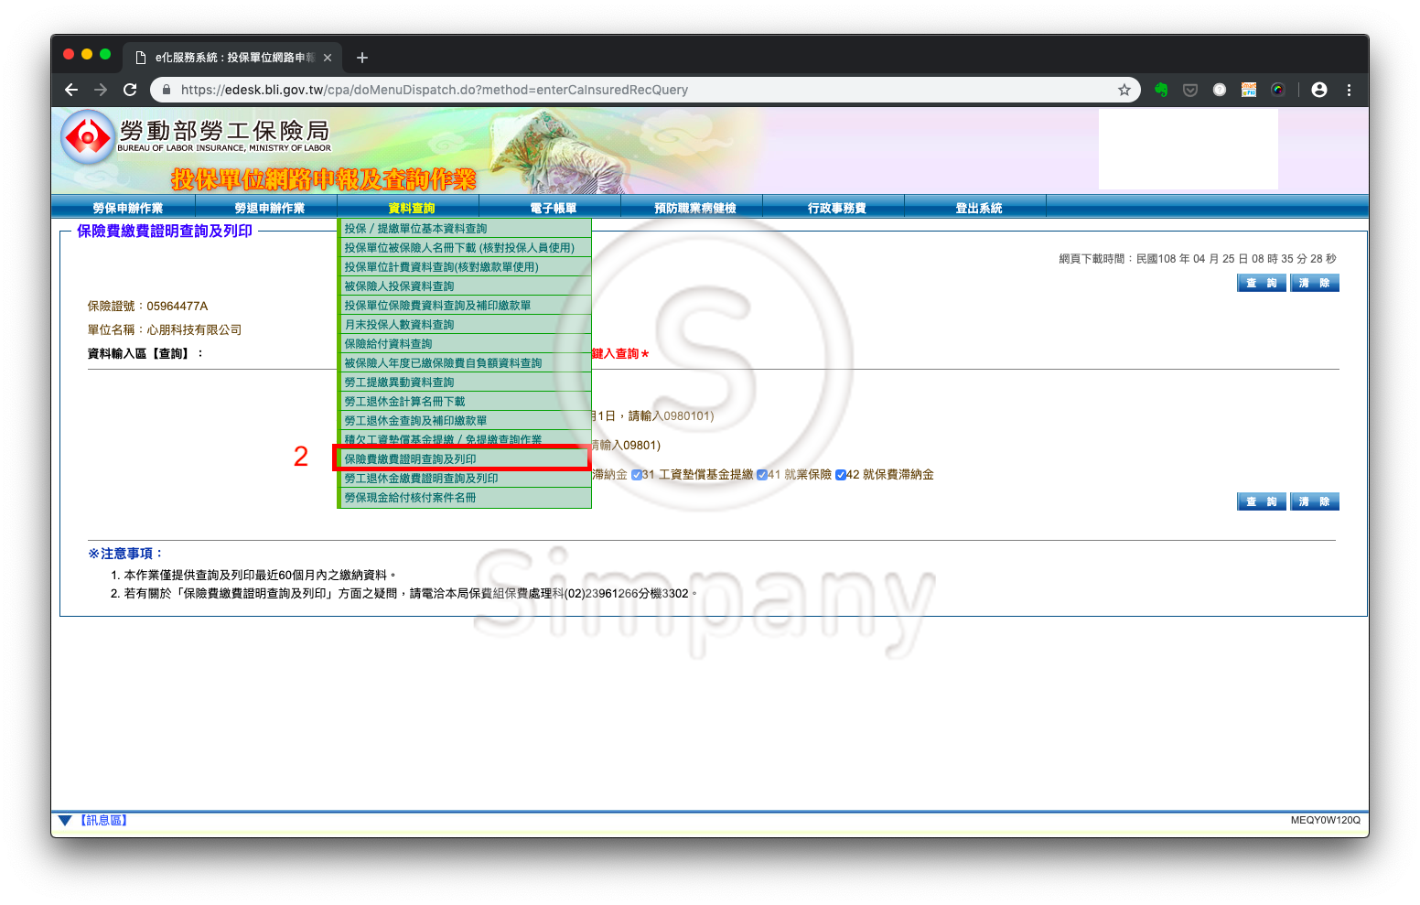
Task: Open the 勞保申辦作業 dropdown menu
Action: pos(128,209)
